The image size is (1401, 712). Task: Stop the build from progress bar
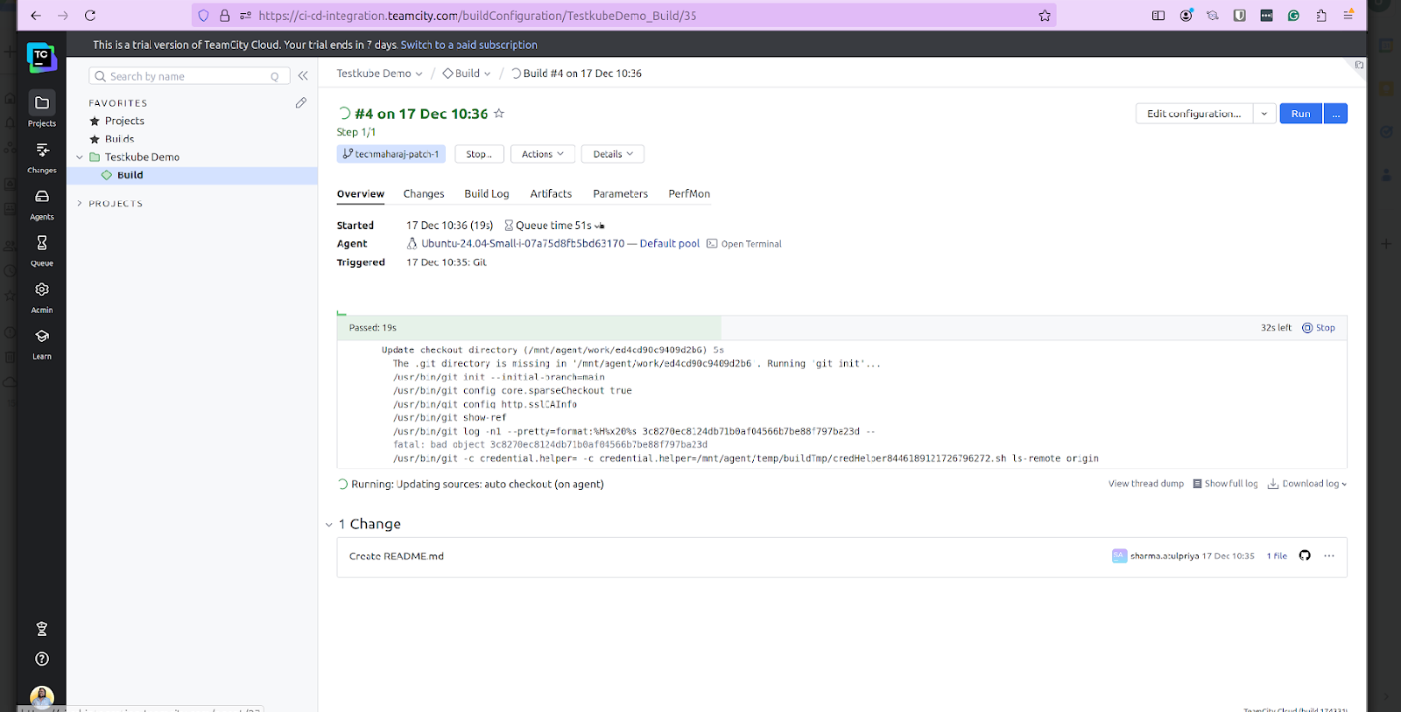coord(1319,328)
